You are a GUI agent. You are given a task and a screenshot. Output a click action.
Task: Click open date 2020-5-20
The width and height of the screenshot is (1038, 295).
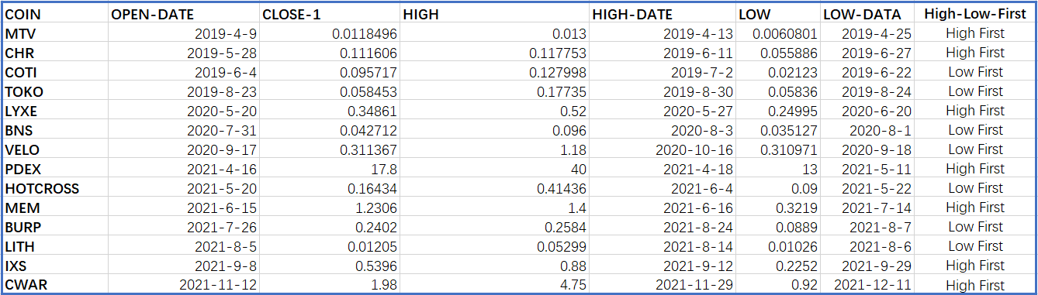(223, 111)
